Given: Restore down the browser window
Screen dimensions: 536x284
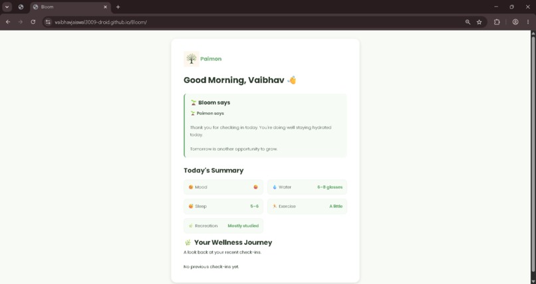Looking at the screenshot, I should 512,7.
